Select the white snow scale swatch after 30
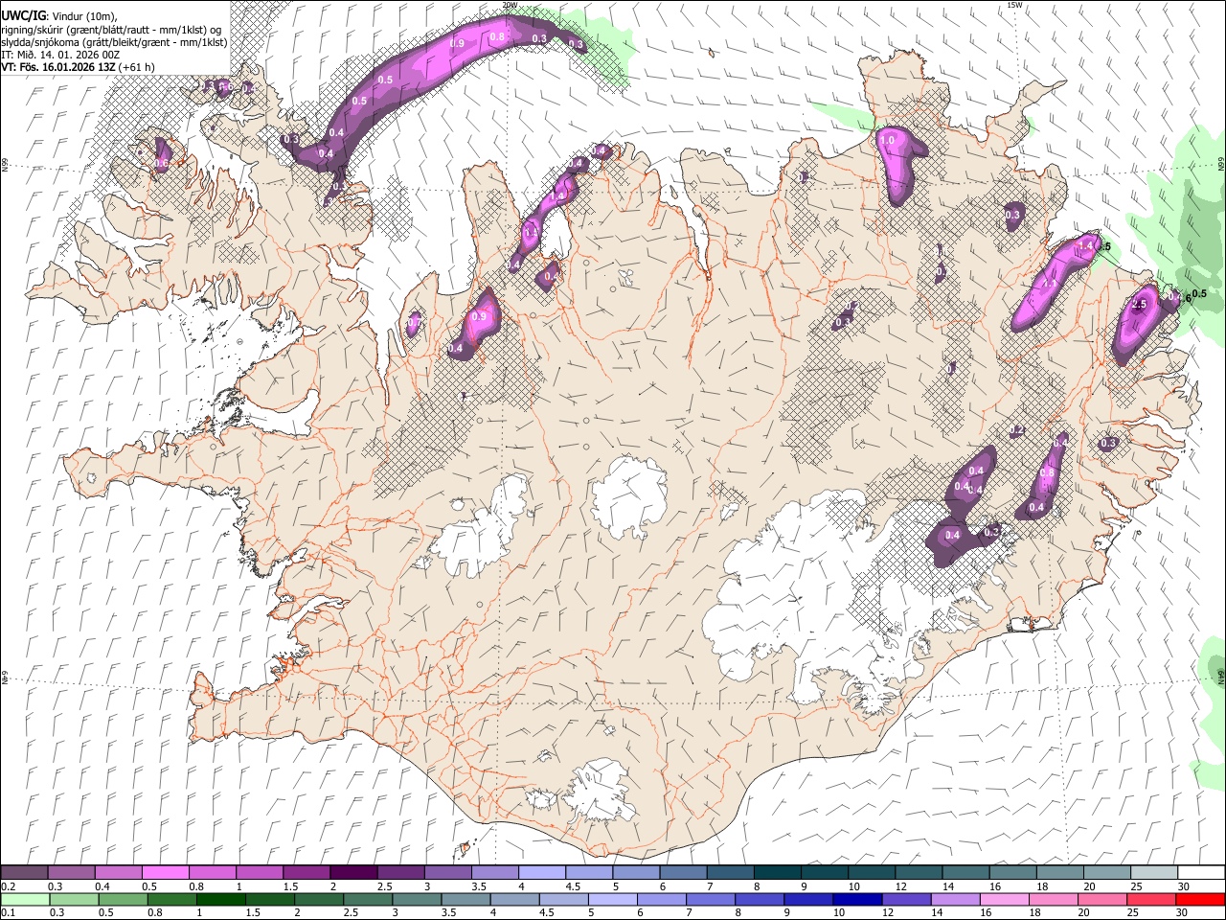Viewport: 1226px width, 920px height. point(1201,872)
